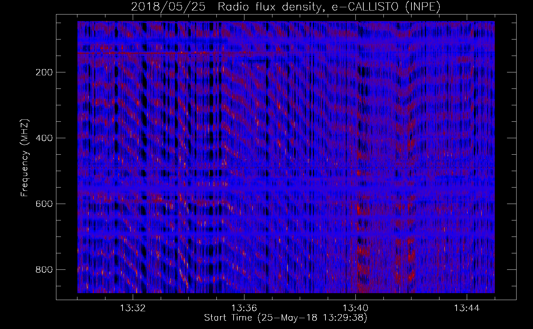Select the 'Frequency (MHZ)' axis label
Screen dimensions: 533x329
[25, 158]
